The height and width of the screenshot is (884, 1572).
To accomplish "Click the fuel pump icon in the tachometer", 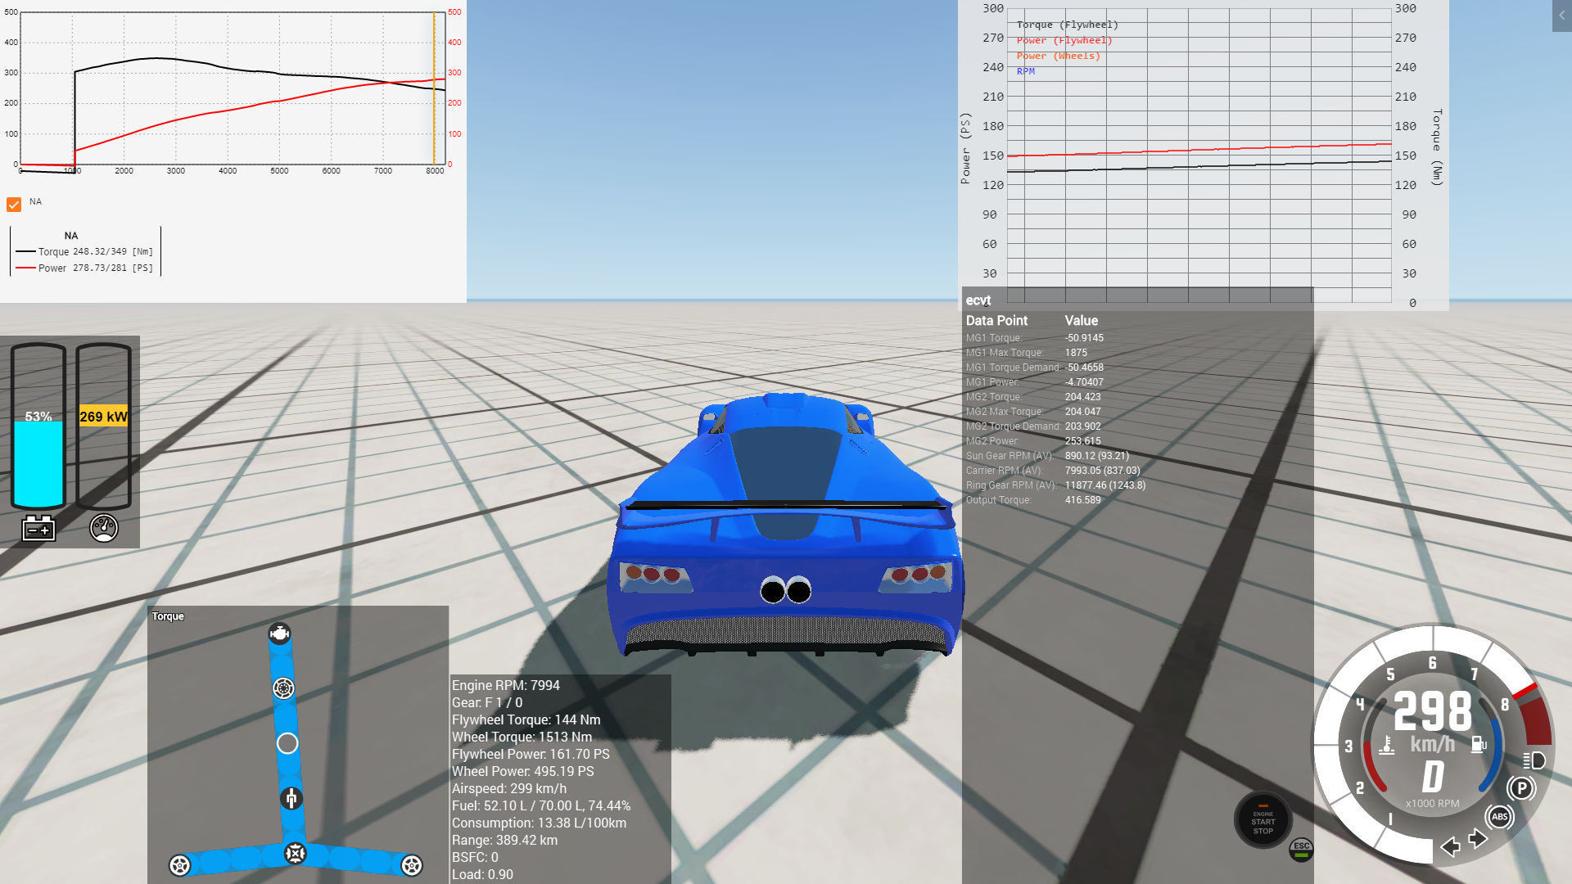I will click(1479, 745).
